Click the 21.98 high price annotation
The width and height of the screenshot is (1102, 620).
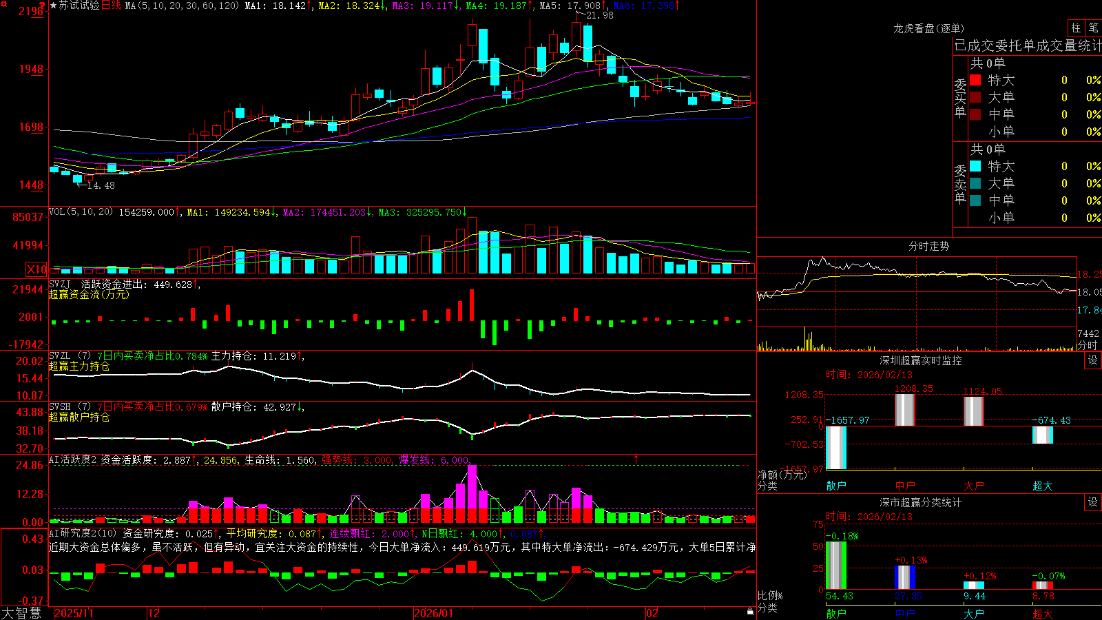[x=599, y=15]
